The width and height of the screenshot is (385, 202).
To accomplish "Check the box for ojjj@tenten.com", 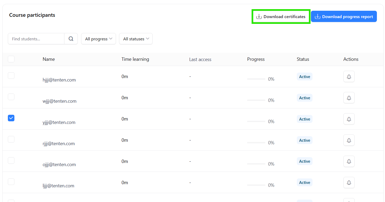I will [x=11, y=161].
